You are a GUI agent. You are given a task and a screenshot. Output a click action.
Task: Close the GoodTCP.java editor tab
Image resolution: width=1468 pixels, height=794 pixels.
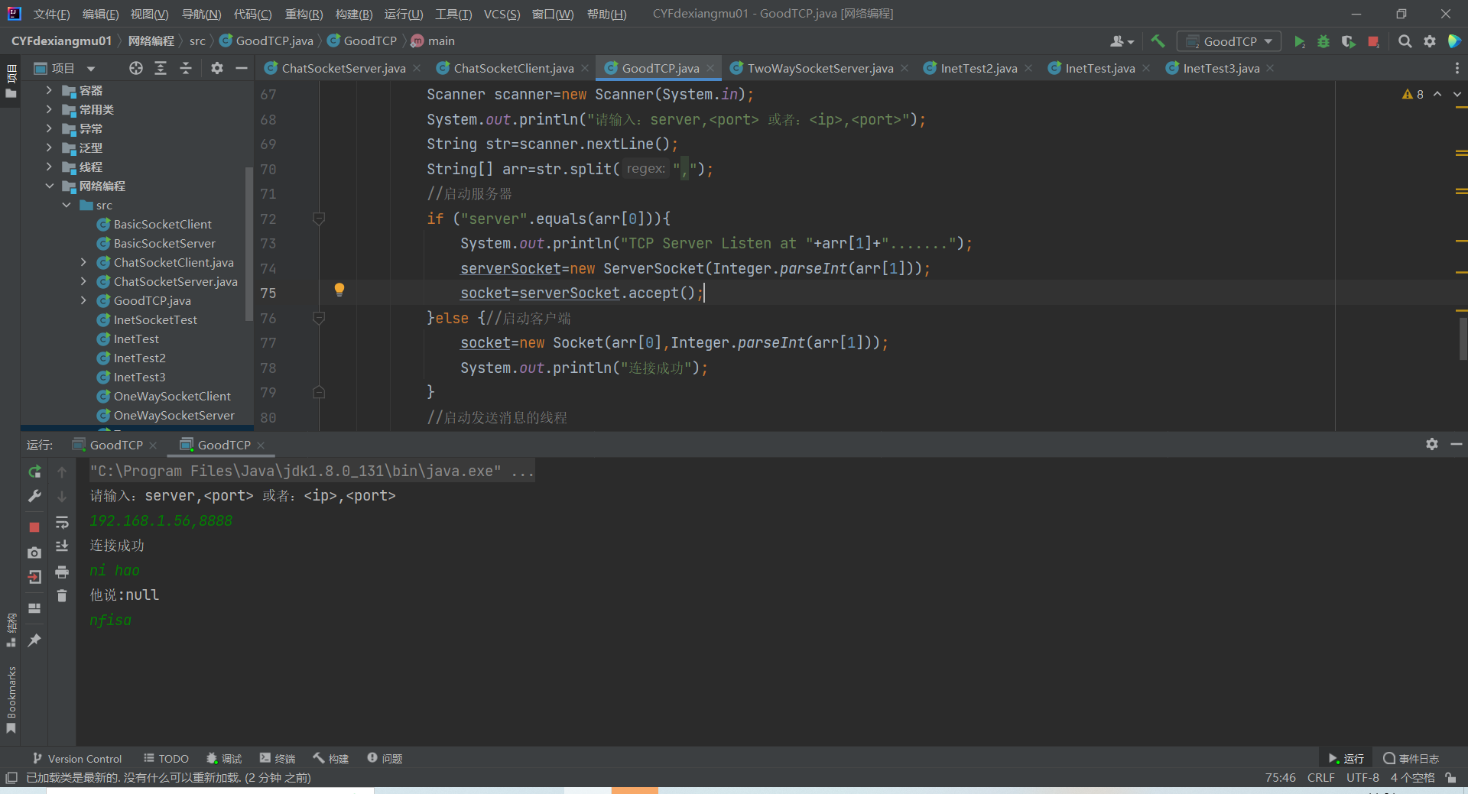[710, 68]
